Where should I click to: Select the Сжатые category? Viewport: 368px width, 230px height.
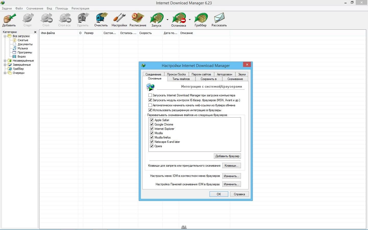pos(23,40)
